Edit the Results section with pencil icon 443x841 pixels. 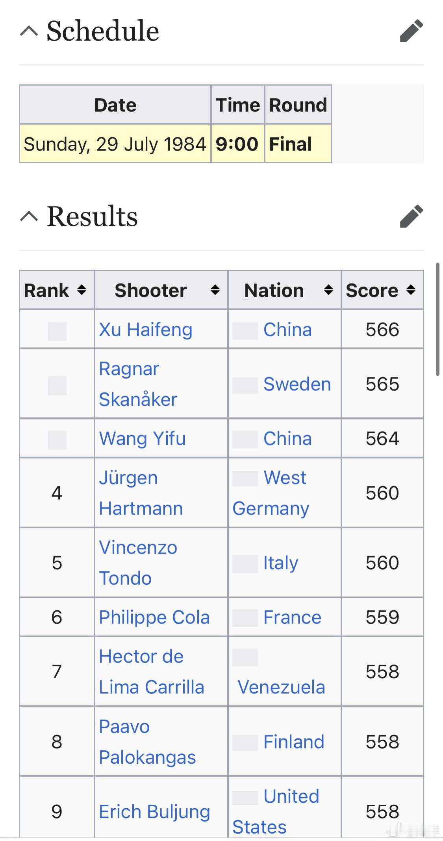pos(411,216)
